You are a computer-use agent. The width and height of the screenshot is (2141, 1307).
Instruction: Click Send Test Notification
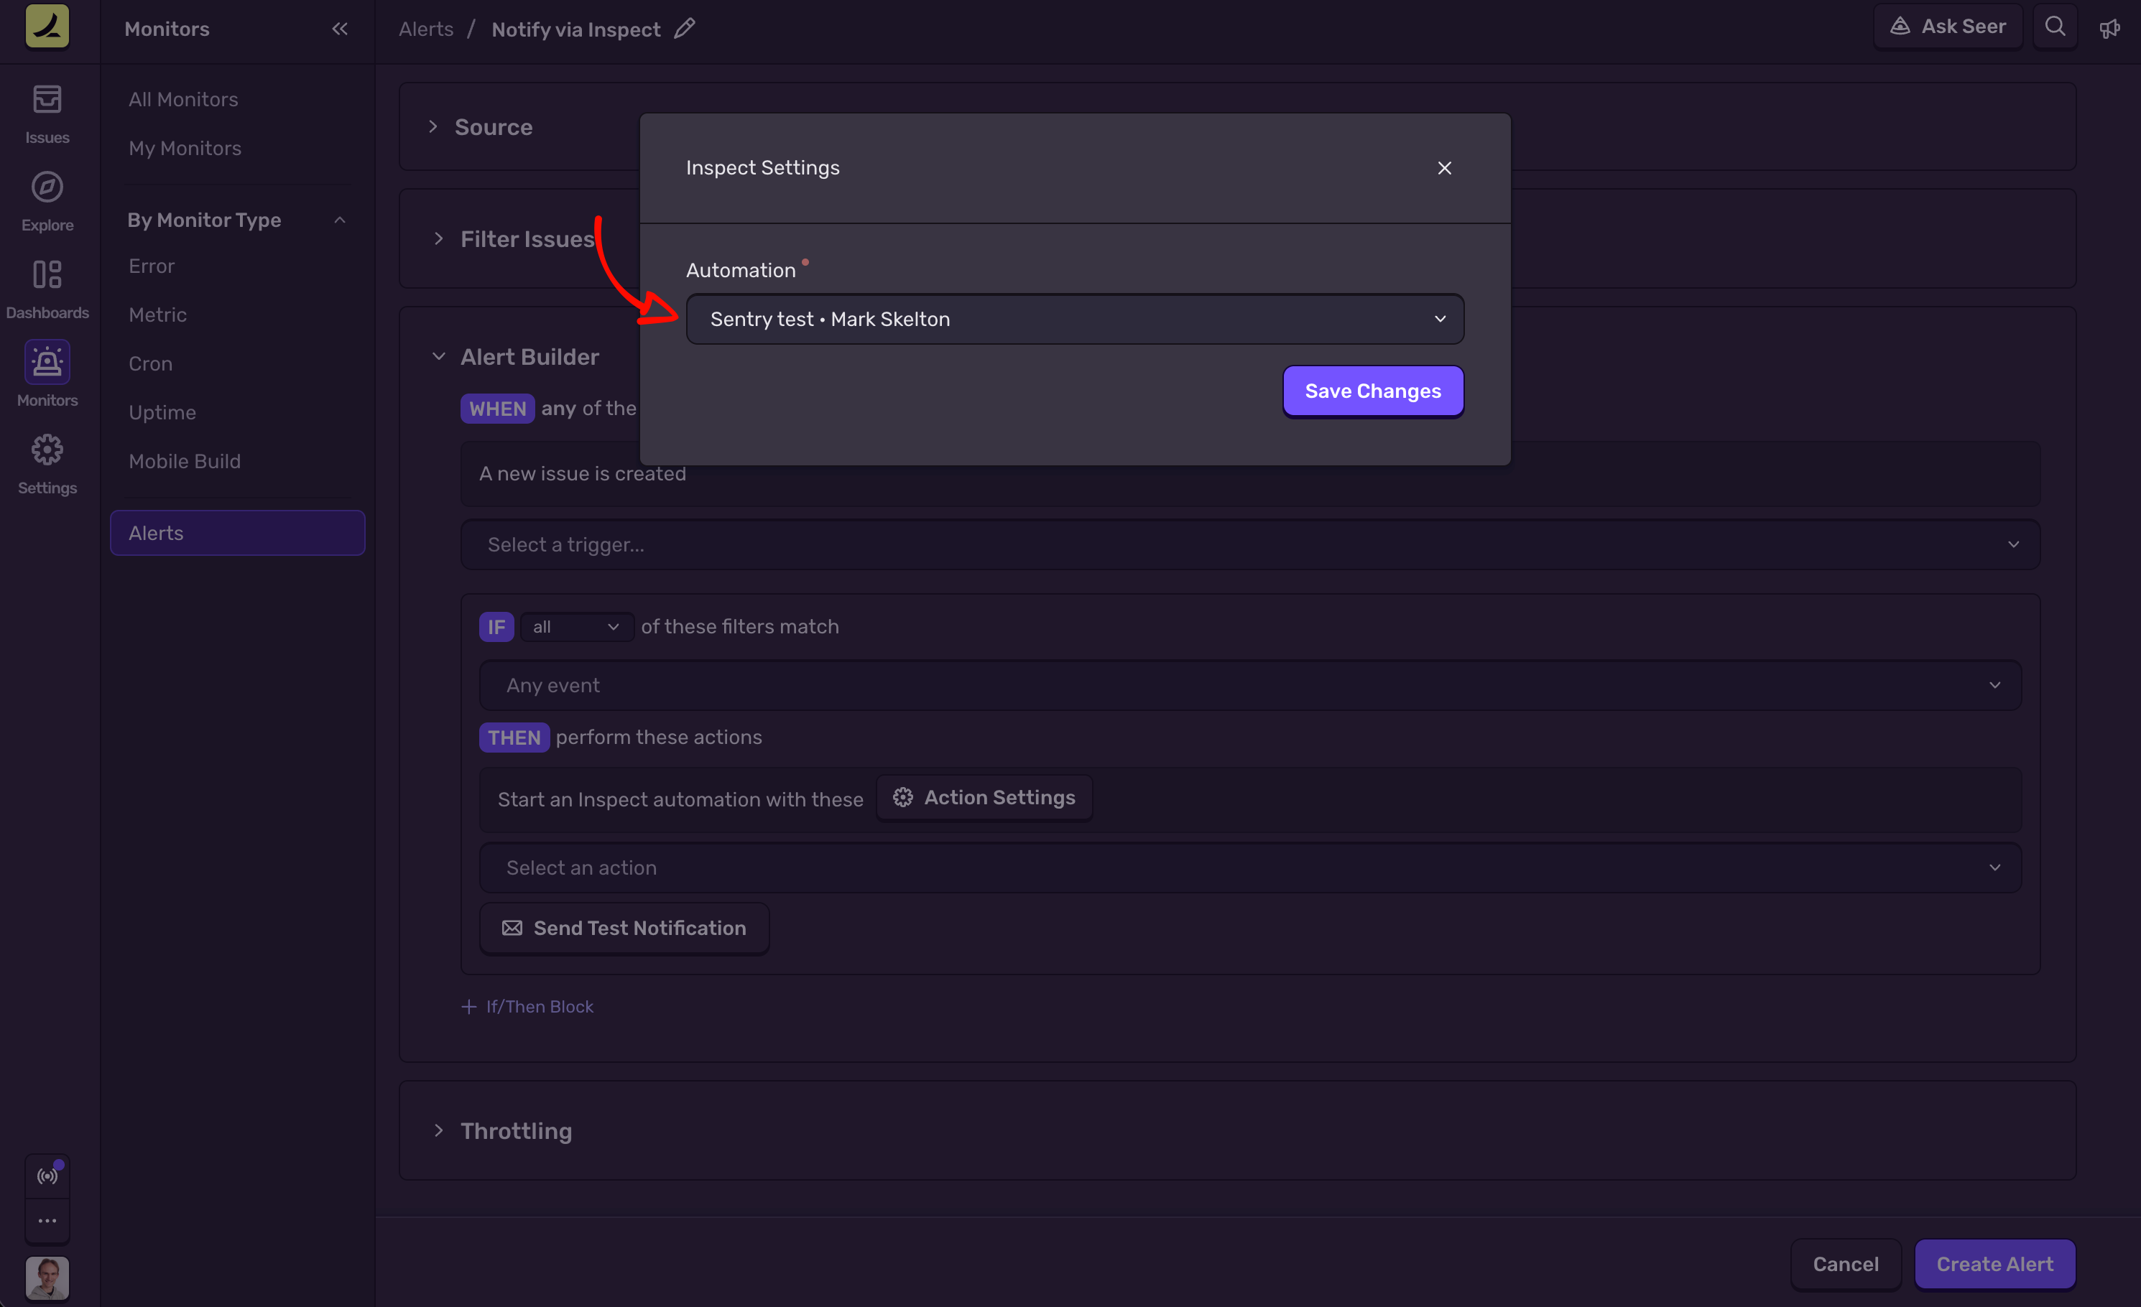coord(624,928)
